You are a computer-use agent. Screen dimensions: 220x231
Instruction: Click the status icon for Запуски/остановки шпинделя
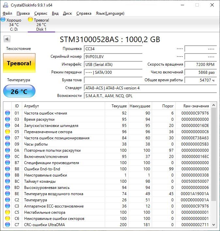pyautogui.click(x=8, y=125)
